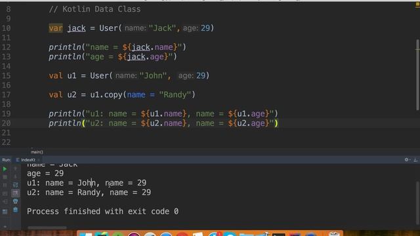The width and height of the screenshot is (420, 236).
Task: Click console output starting "u2: name = Randy"
Action: coord(89,192)
